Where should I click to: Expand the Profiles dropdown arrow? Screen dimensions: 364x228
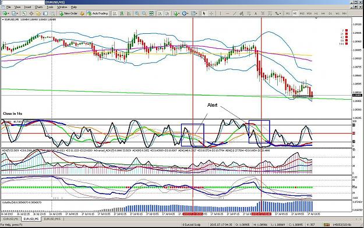(x=17, y=13)
